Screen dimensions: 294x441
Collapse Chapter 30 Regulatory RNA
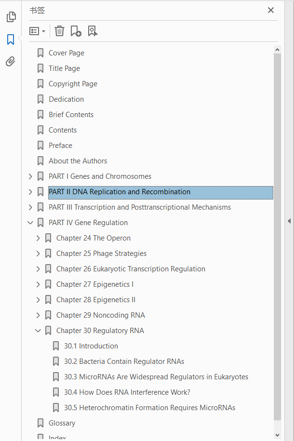pos(39,331)
